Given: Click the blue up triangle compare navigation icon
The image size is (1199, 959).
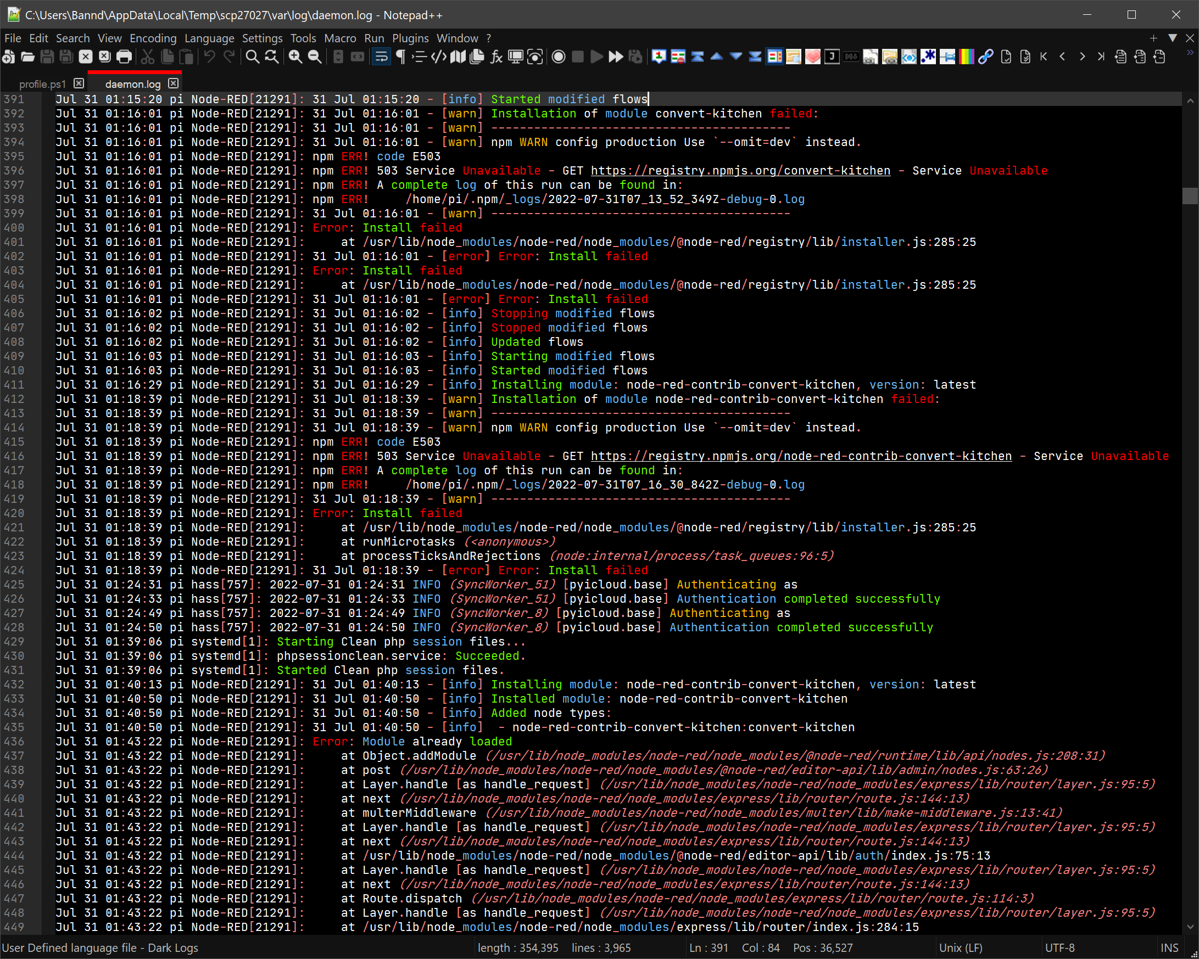Looking at the screenshot, I should click(717, 57).
